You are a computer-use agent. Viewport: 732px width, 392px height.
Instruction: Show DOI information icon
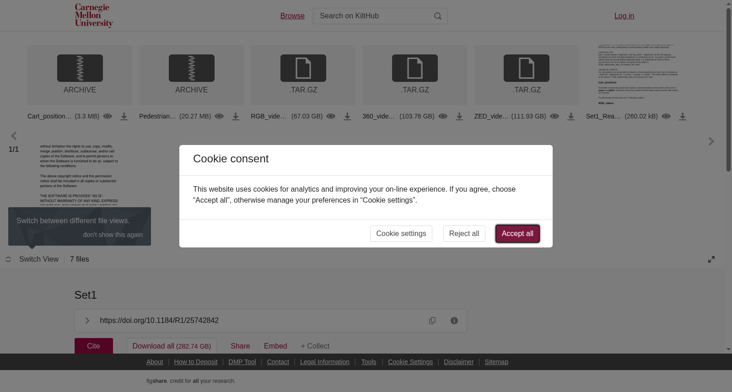tap(454, 321)
